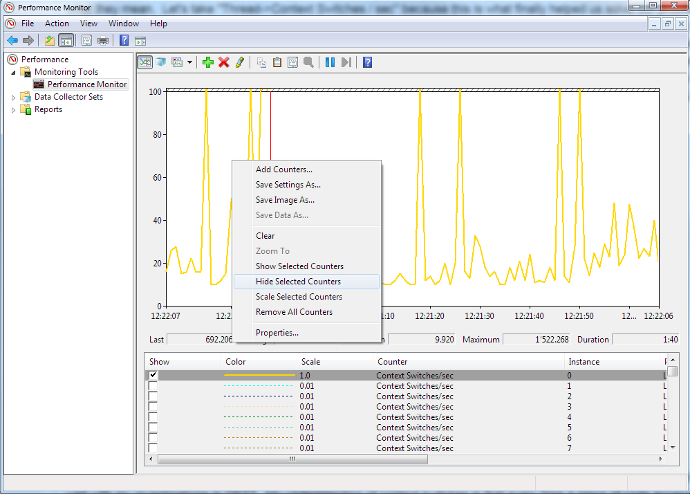
Task: Select Clear in the context menu
Action: coord(307,236)
